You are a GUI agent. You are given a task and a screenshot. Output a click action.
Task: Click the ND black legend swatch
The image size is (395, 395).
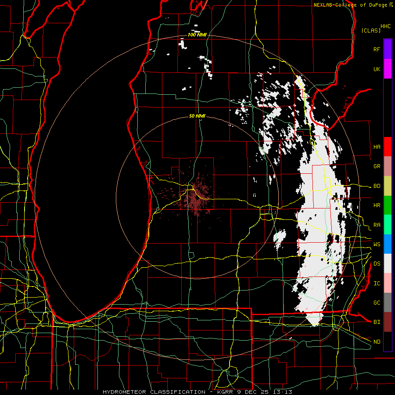point(388,341)
